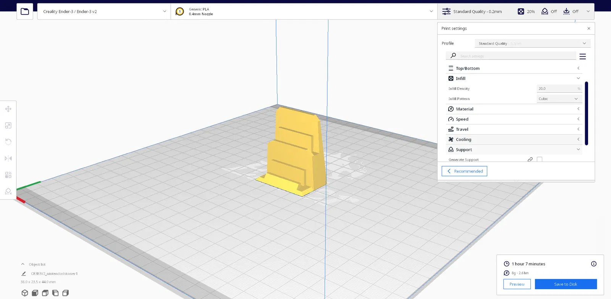This screenshot has height=299, width=611.
Task: Click the print time info icon
Action: tap(594, 264)
